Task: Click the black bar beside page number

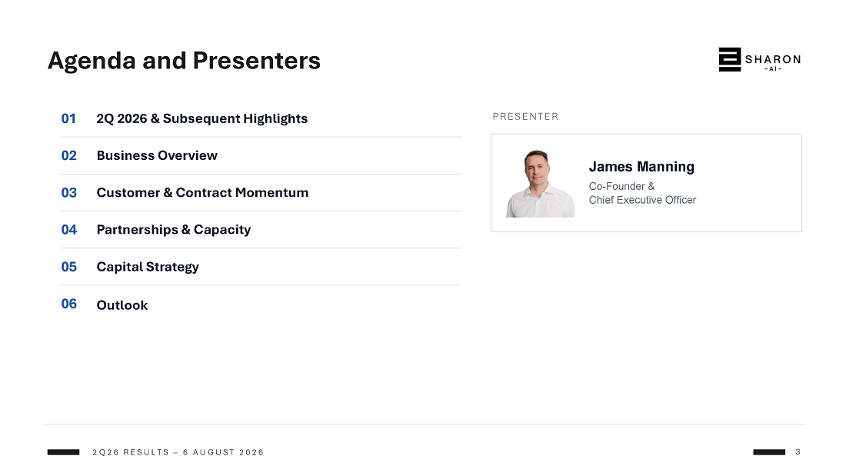Action: [x=769, y=452]
